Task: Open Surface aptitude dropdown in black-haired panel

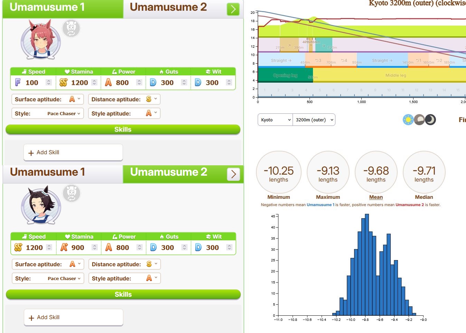Action: point(48,264)
